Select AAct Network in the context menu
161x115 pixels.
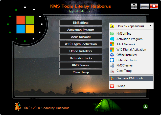pos(131,44)
